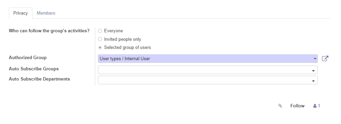
Task: Choose the Invited people only radio button
Action: pyautogui.click(x=100, y=39)
